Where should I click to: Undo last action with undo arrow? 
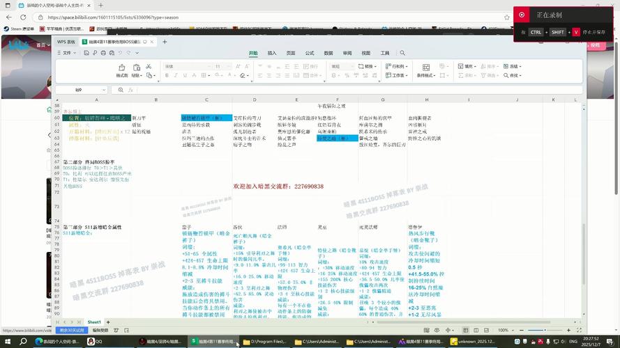click(120, 53)
